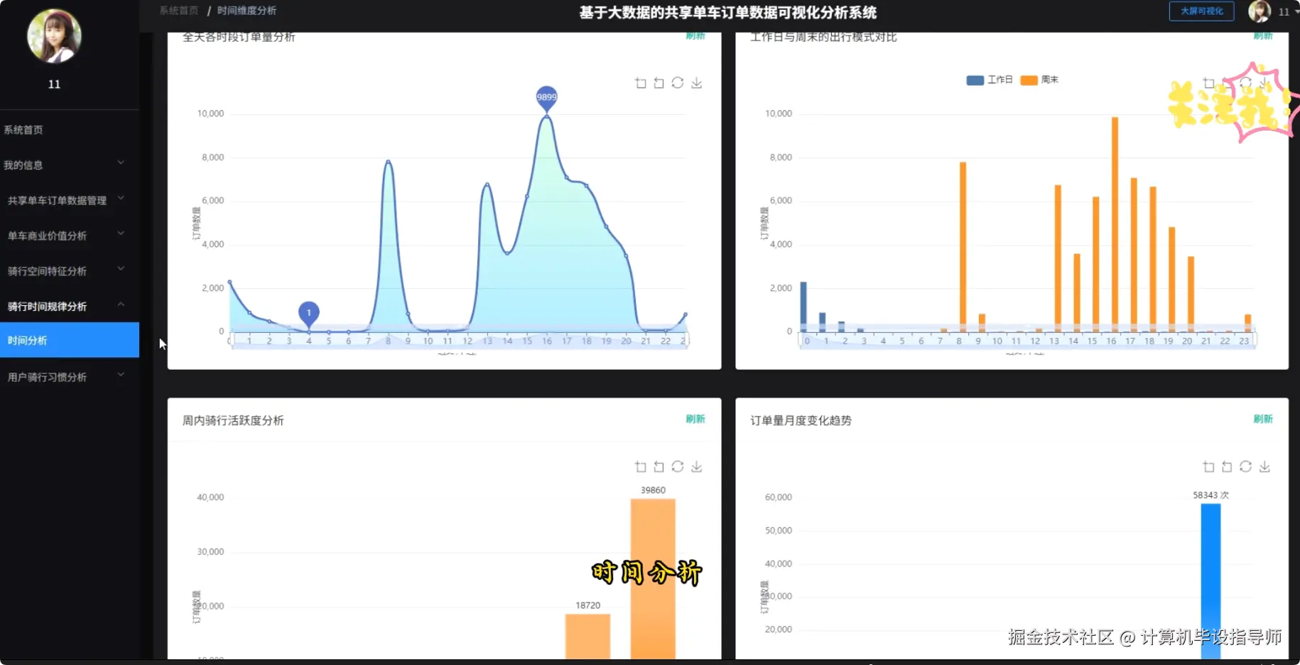Expand the 我的信息 menu

click(70, 165)
